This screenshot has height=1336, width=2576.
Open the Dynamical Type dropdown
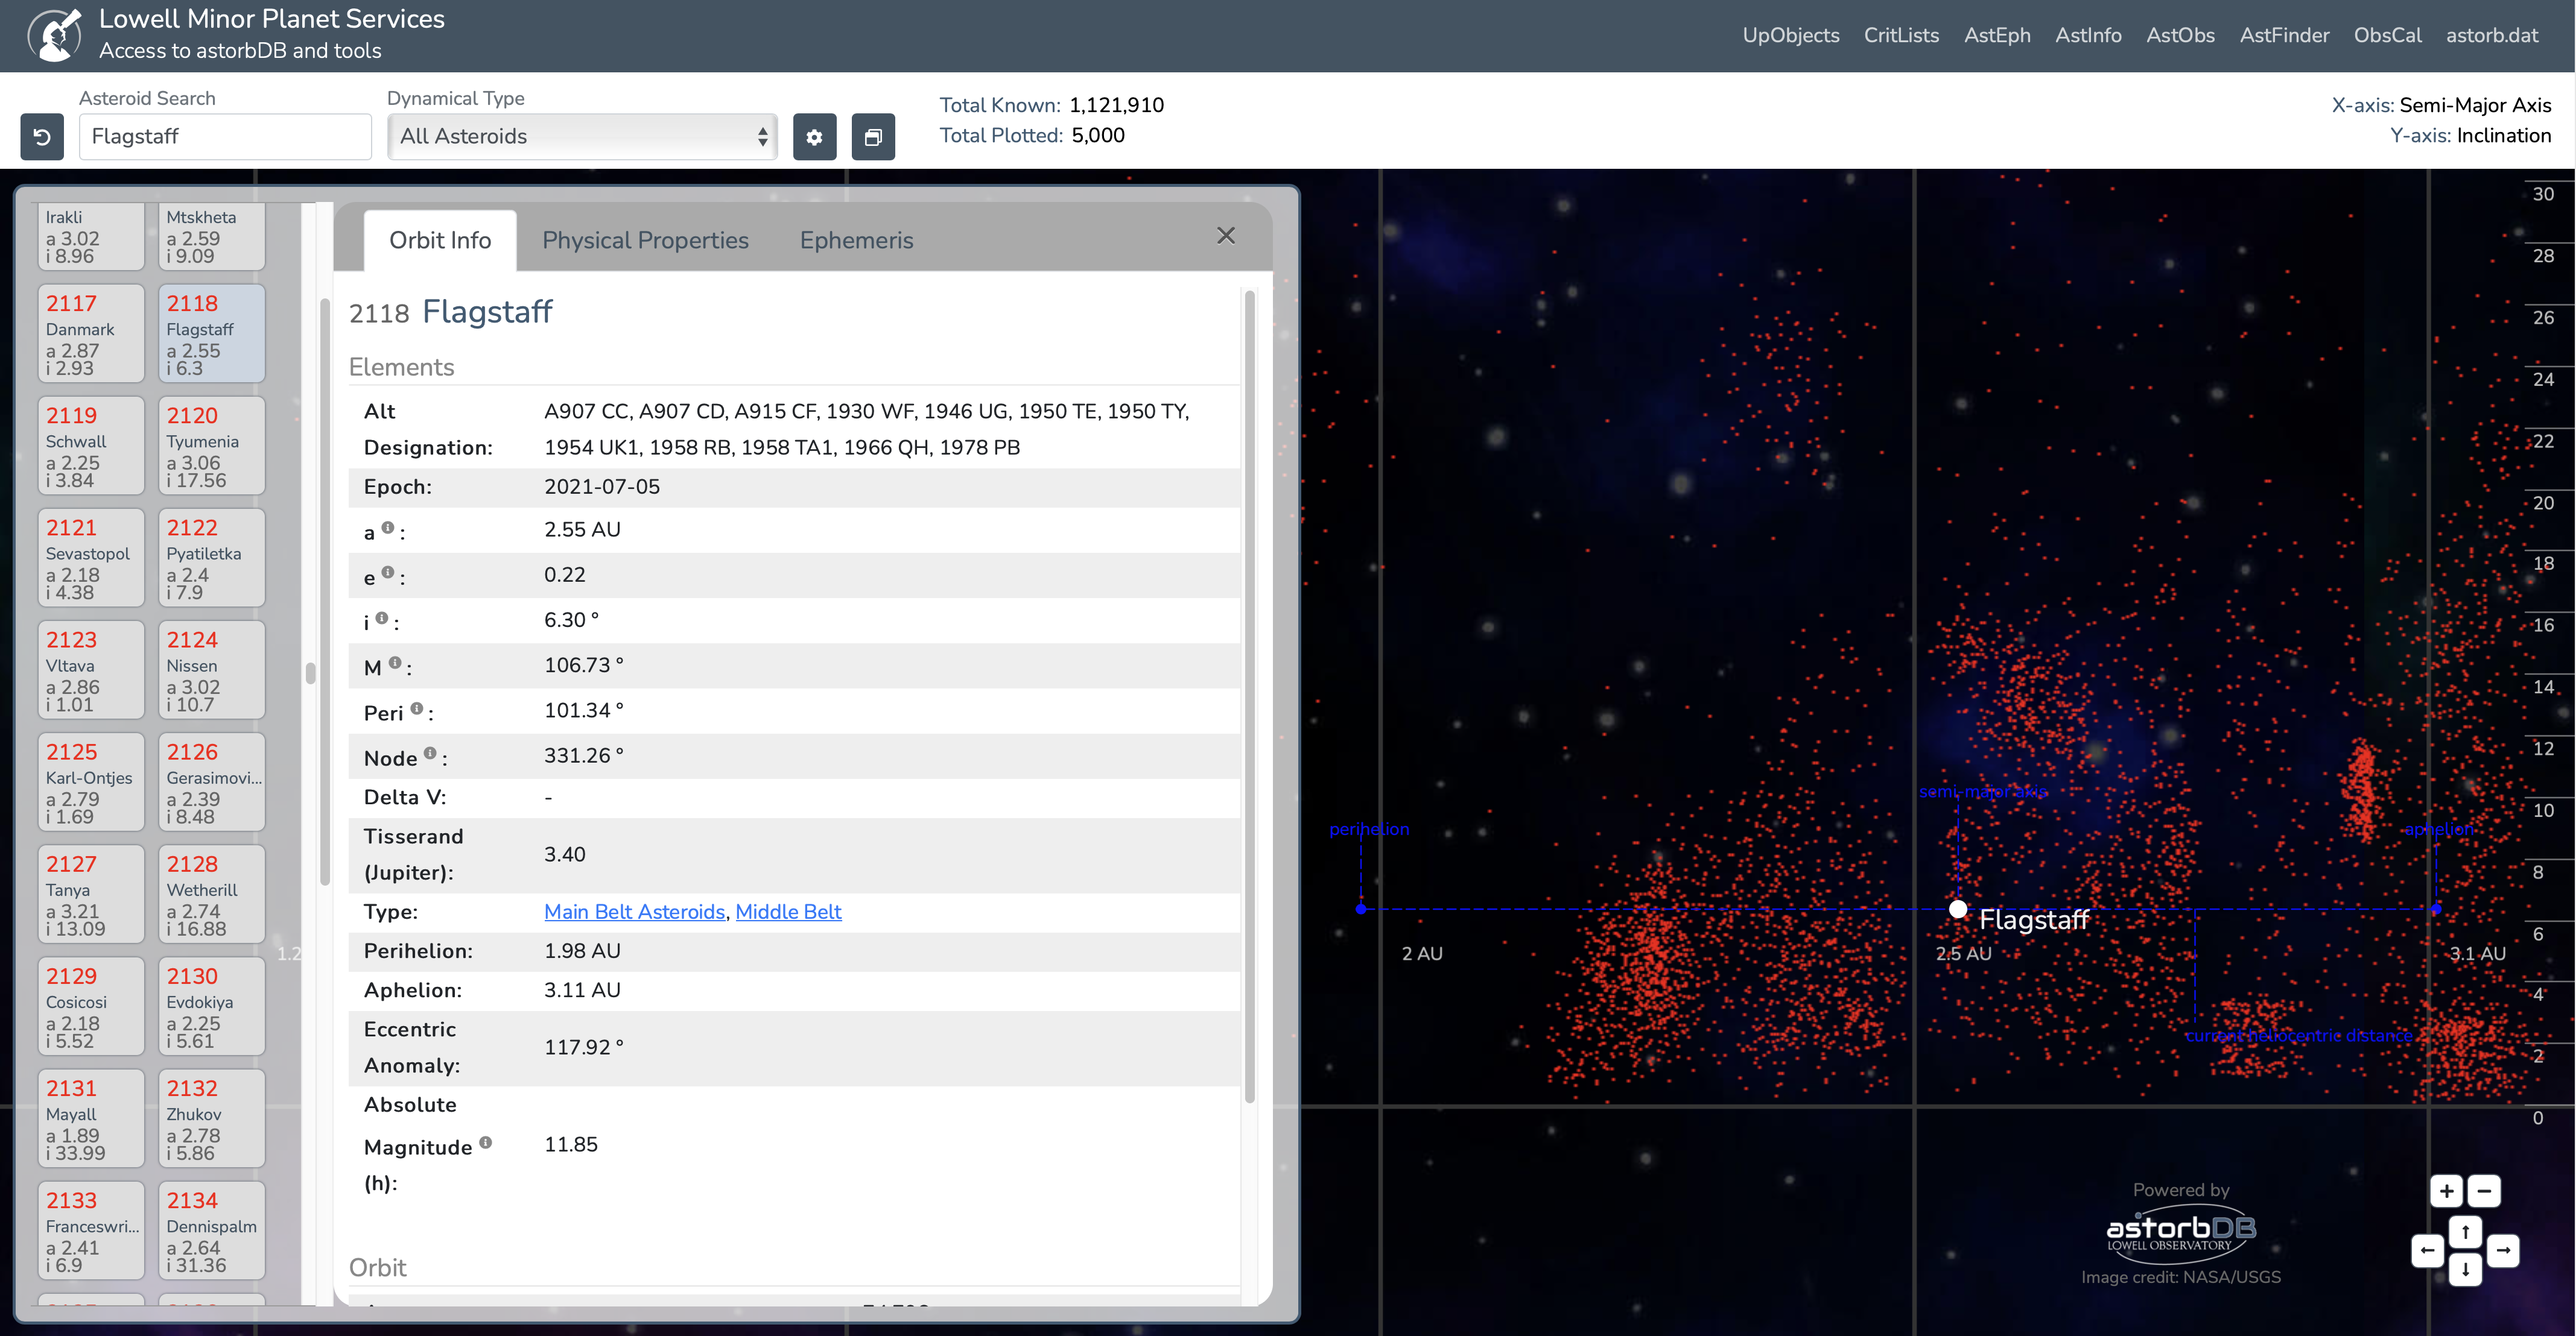pos(582,137)
